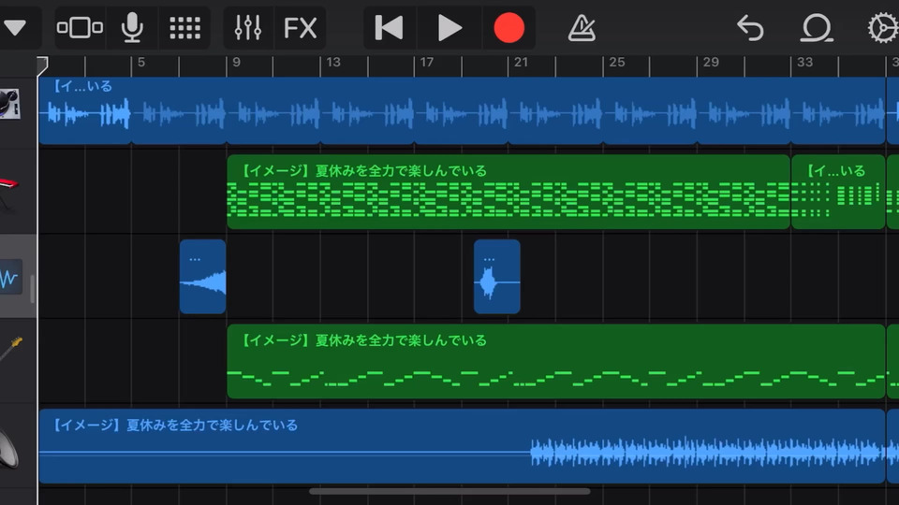Viewport: 899px width, 505px height.
Task: Click the horizontal scrollbar at the bottom
Action: click(x=449, y=491)
